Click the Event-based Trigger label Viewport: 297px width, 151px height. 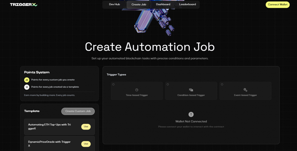(x=245, y=95)
